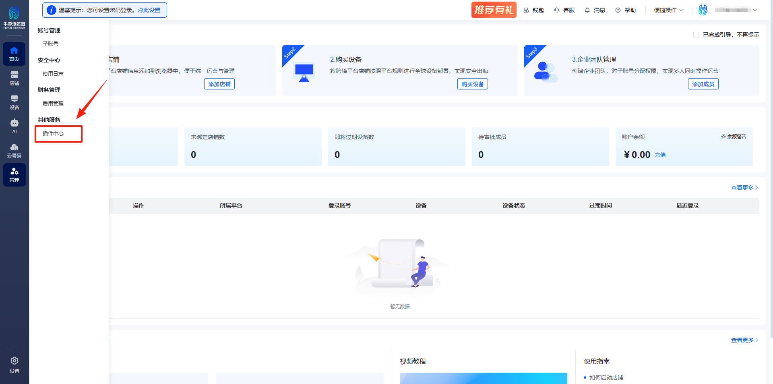
Task: Click the 购买设备 button
Action: pos(473,84)
